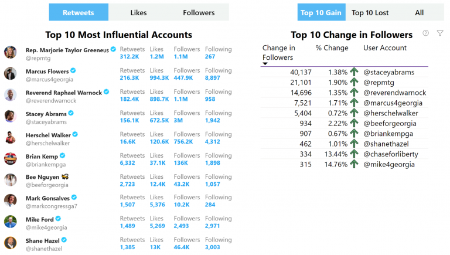Click the bee emoji next to Bee Nguyen
The height and width of the screenshot is (255, 450).
(x=65, y=176)
